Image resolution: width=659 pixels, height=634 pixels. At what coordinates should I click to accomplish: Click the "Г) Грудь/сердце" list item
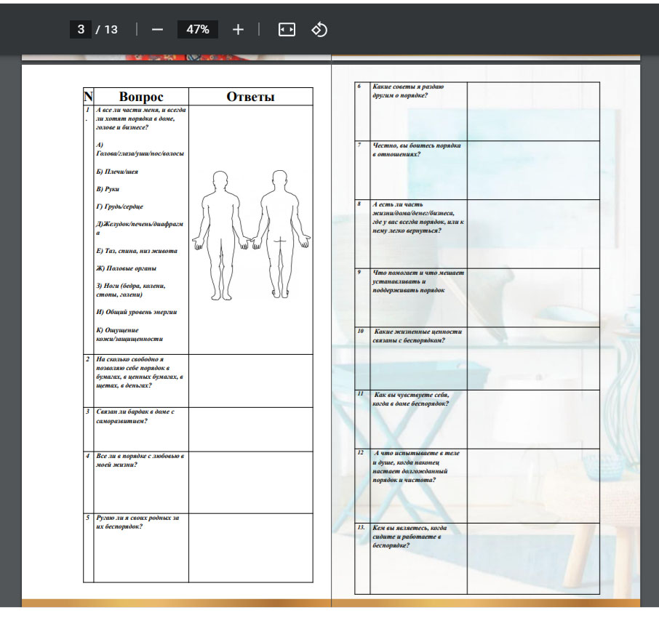tap(119, 206)
